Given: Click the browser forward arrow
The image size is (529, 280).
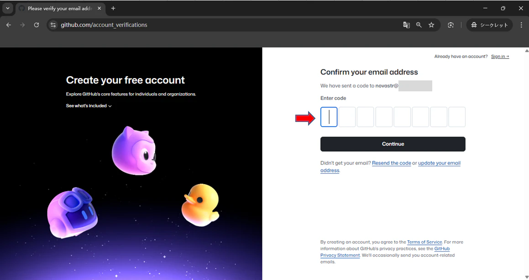Looking at the screenshot, I should coord(22,25).
